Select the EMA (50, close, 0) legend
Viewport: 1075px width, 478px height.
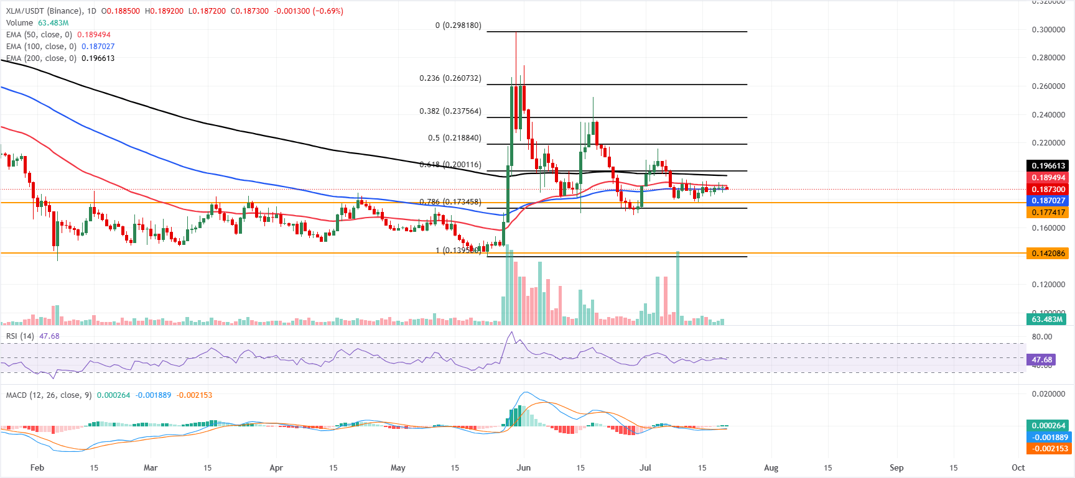pos(58,35)
